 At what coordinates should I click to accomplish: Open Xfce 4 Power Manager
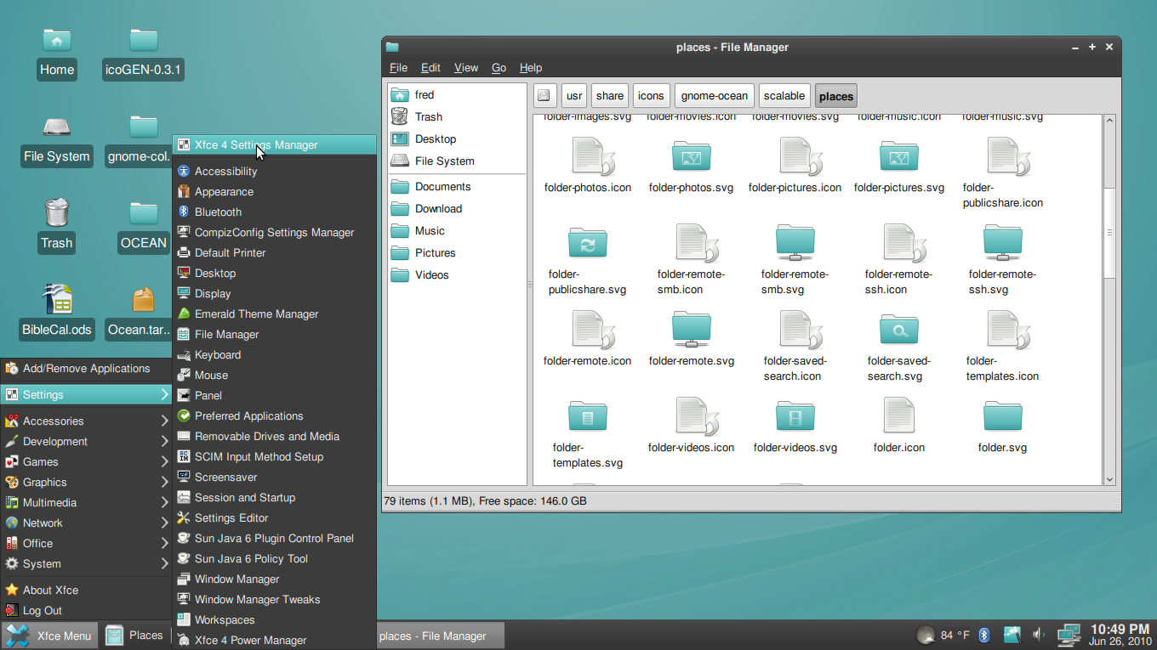tap(274, 640)
